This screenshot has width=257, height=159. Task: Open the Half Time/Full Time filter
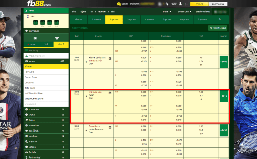(x=46, y=93)
